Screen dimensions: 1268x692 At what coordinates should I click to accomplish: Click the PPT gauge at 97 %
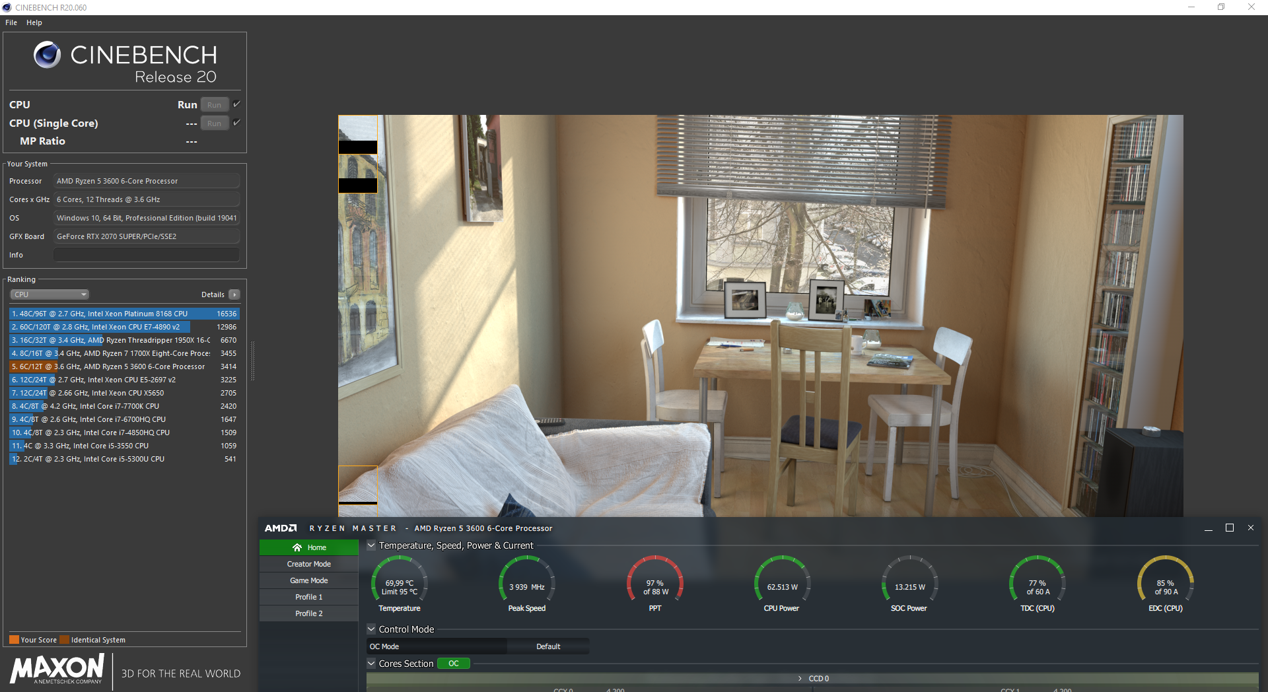[x=655, y=583]
